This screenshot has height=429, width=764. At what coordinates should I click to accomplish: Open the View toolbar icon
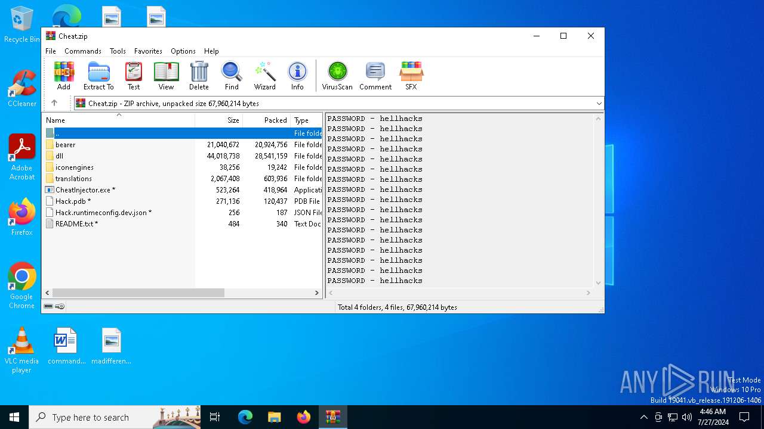point(166,76)
